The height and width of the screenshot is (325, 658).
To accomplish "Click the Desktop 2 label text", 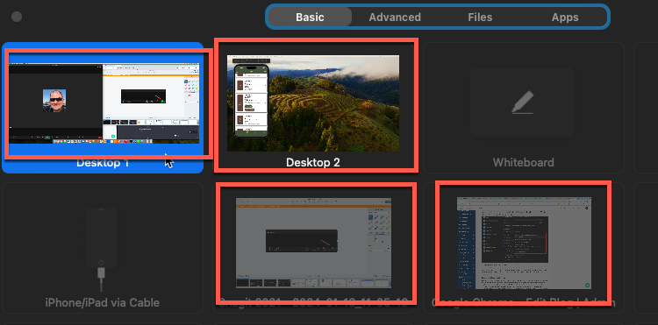I will click(x=313, y=163).
